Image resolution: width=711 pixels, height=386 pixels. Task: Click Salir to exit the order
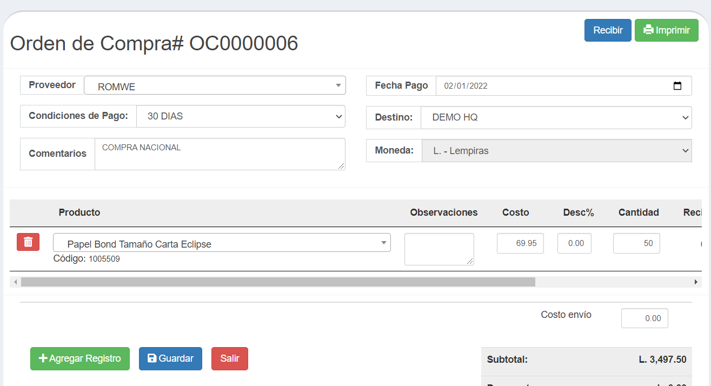click(229, 358)
